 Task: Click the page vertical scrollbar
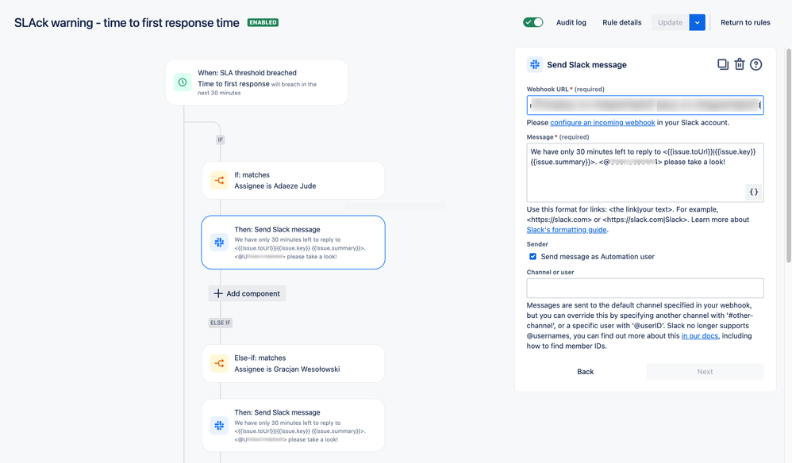point(788,155)
